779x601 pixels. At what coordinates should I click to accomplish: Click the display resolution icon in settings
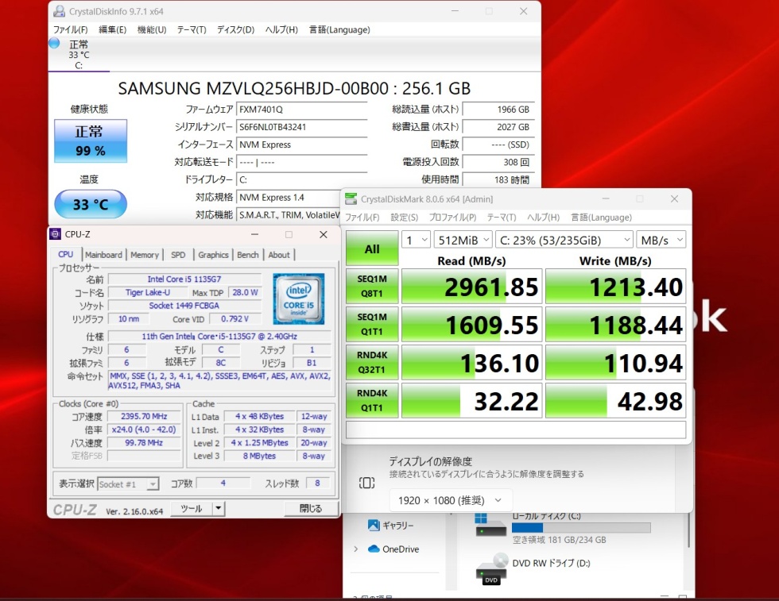[x=366, y=483]
